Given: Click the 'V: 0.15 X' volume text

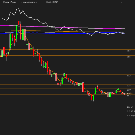Looking at the screenshot, I should point(131,111).
